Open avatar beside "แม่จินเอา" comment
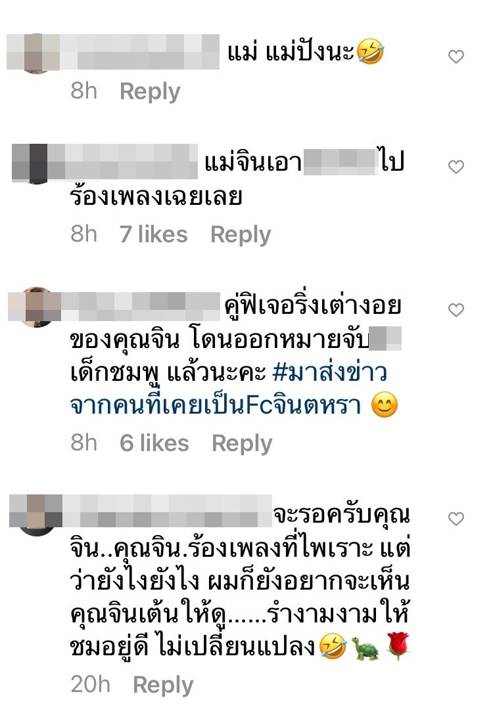 click(36, 163)
